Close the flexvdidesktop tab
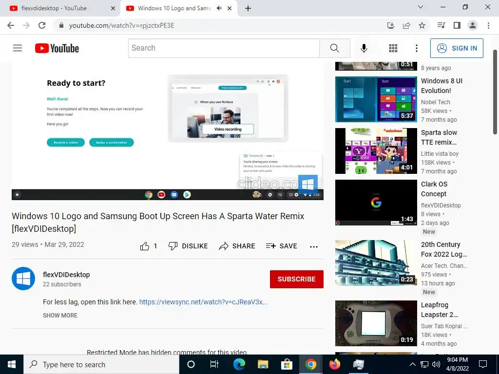The height and width of the screenshot is (374, 499). click(113, 8)
